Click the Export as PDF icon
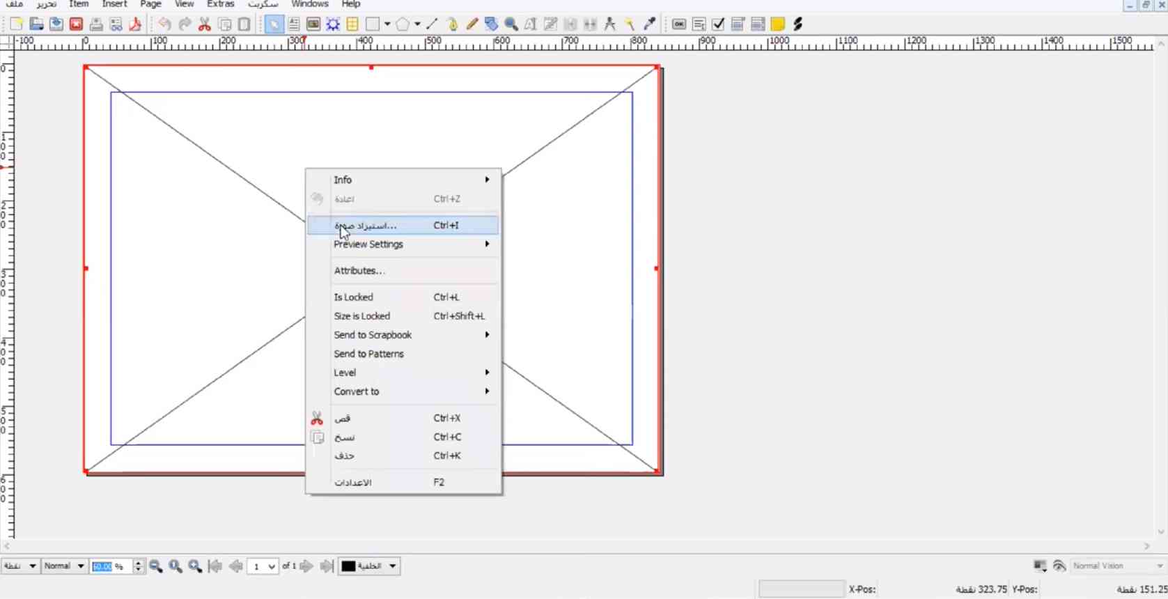The width and height of the screenshot is (1168, 599). pyautogui.click(x=135, y=24)
